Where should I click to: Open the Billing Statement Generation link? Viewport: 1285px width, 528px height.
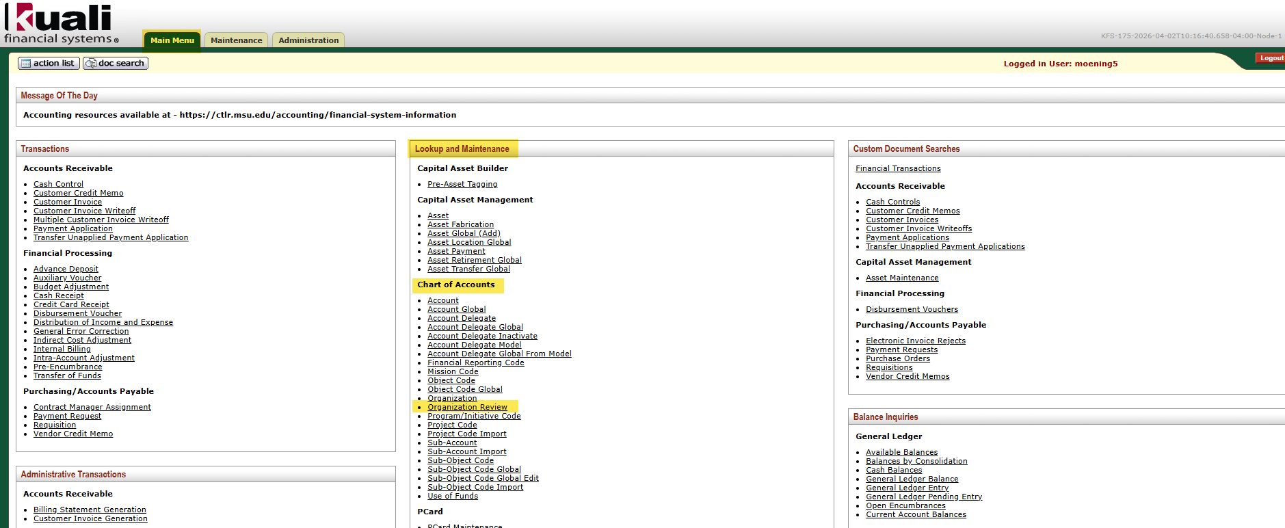tap(90, 510)
